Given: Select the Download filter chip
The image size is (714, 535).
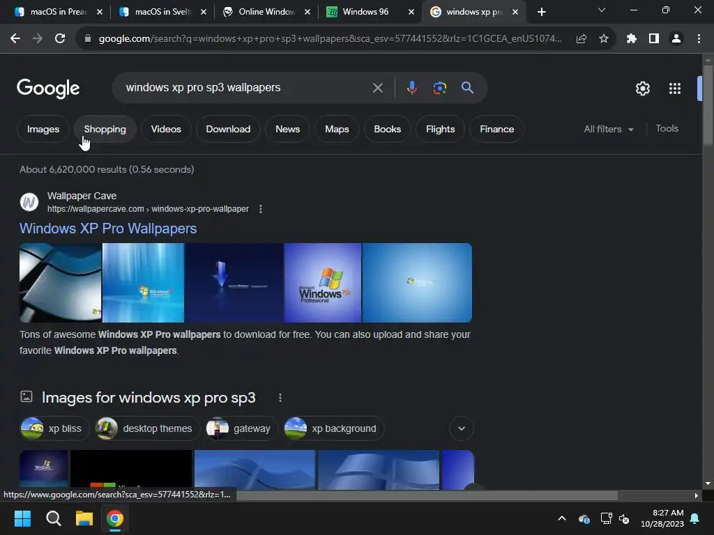Looking at the screenshot, I should (x=228, y=129).
